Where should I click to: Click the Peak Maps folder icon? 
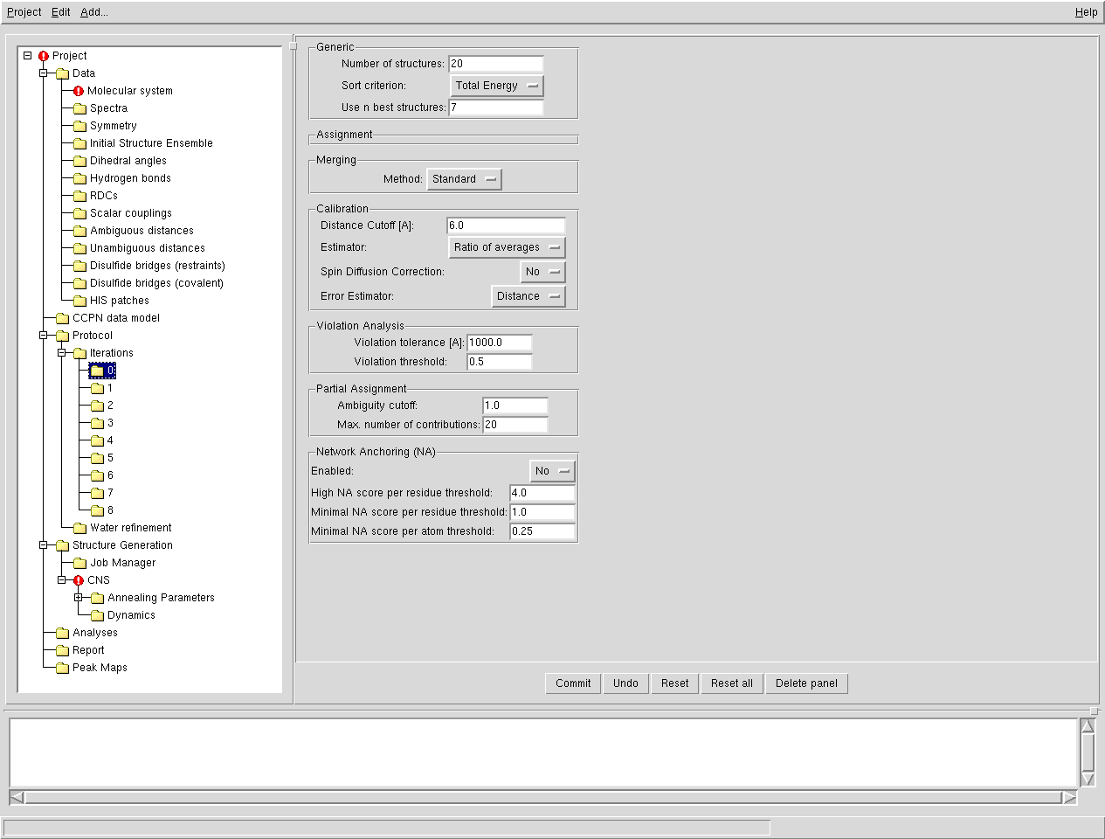62,668
